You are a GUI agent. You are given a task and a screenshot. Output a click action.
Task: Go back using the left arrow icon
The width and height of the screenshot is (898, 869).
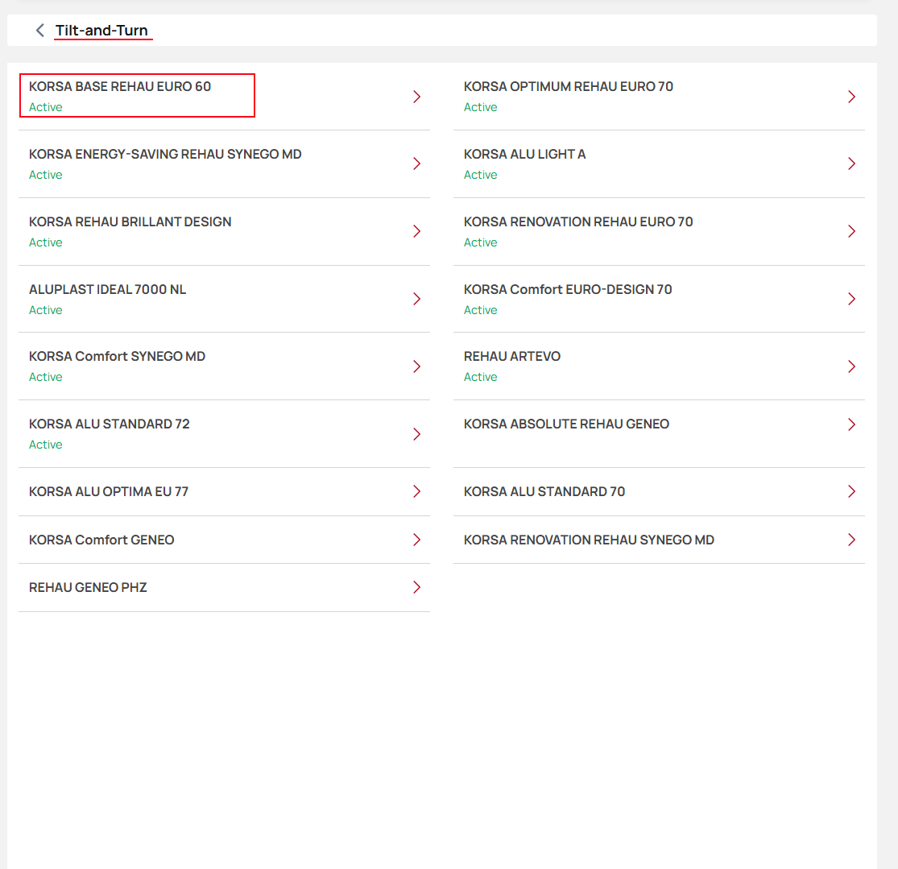(39, 31)
